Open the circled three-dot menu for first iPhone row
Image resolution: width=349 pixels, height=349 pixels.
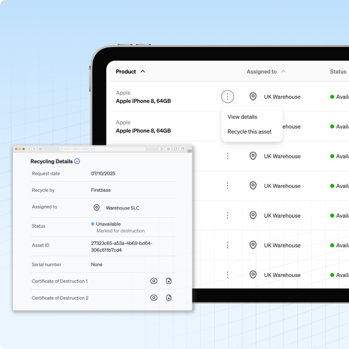click(227, 96)
